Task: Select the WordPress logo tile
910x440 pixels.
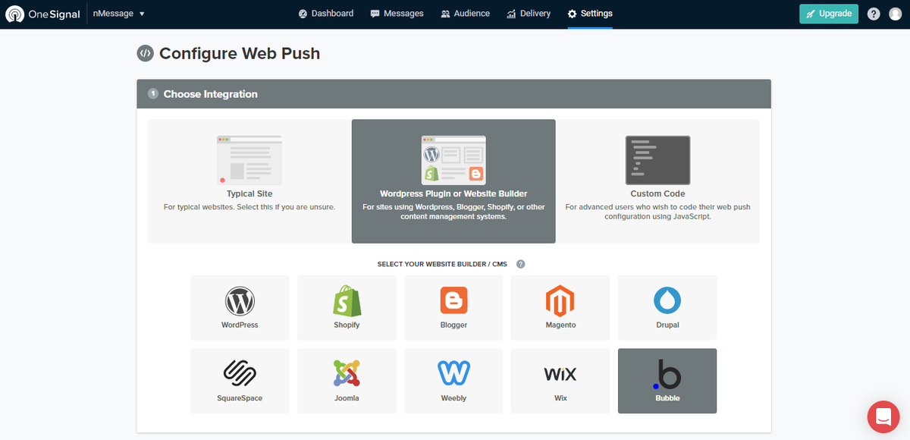Action: 240,307
